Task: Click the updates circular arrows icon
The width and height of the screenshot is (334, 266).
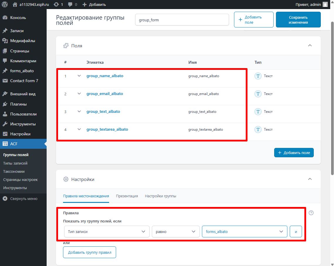Action: tap(56, 4)
